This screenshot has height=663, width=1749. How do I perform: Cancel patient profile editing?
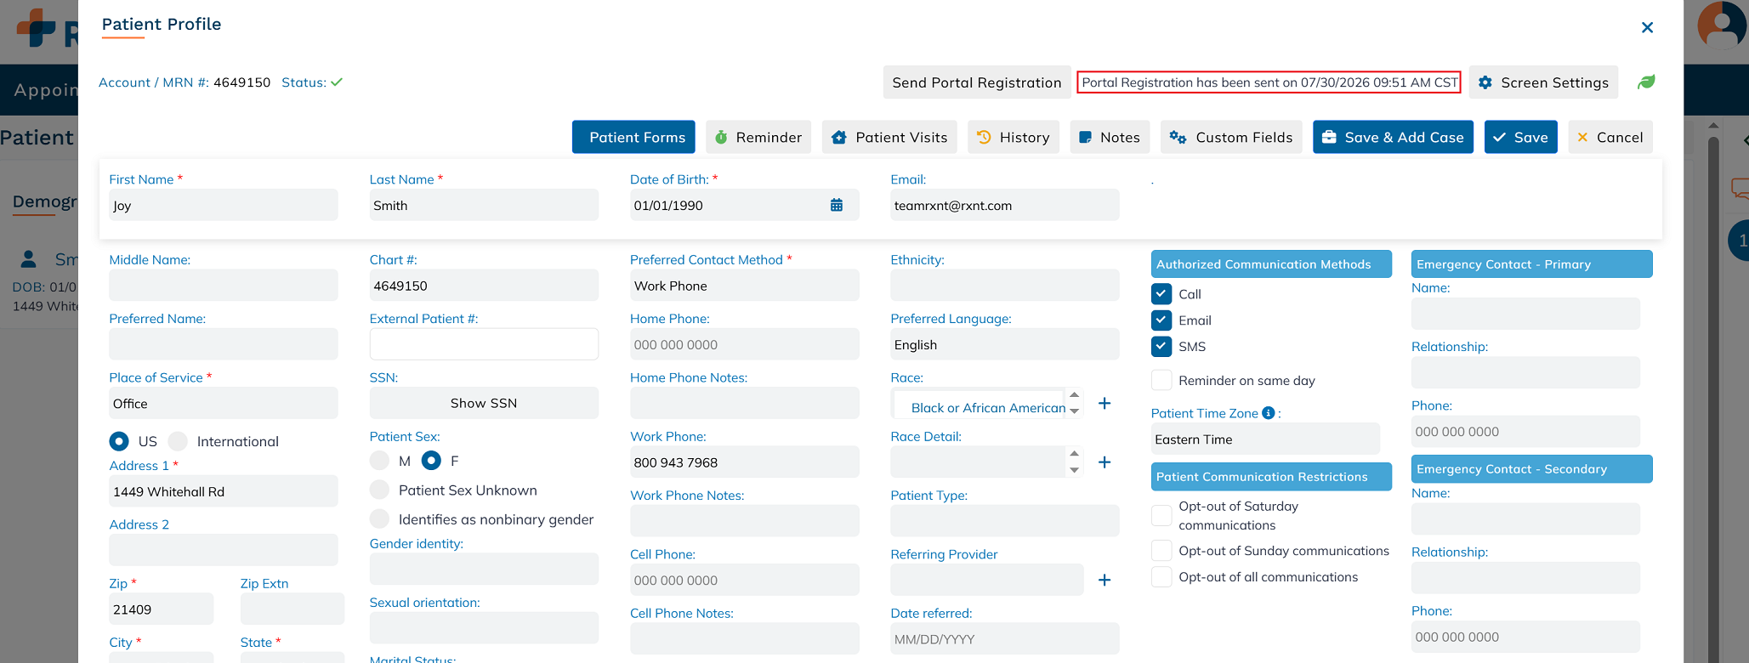click(x=1610, y=137)
